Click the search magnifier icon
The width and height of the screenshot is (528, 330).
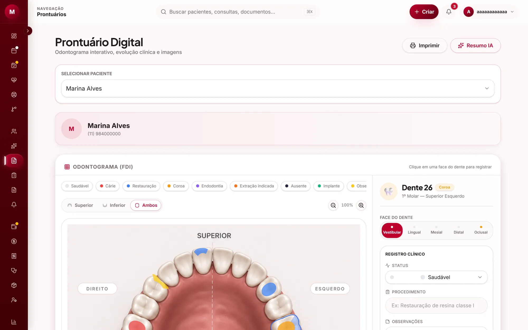[x=163, y=12]
